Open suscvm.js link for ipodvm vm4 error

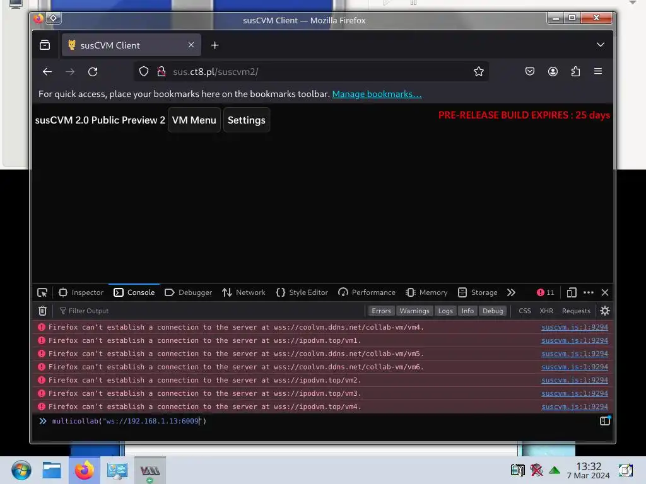(574, 406)
